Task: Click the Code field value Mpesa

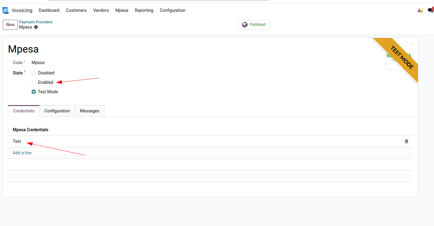Action: click(x=38, y=63)
